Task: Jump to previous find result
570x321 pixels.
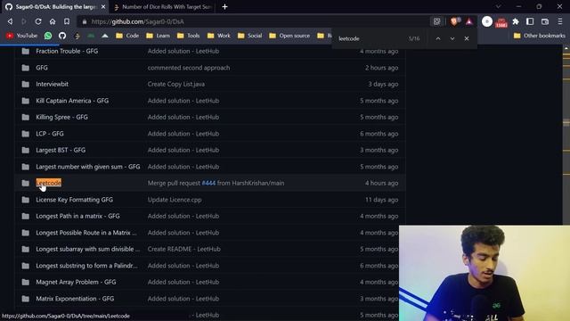Action: coord(438,38)
